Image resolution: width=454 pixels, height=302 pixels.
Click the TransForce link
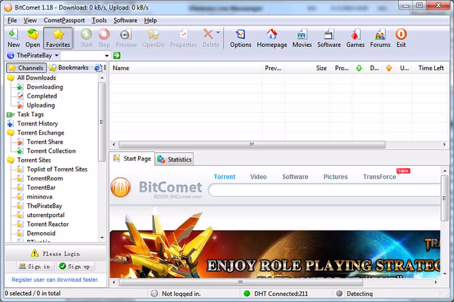[379, 177]
